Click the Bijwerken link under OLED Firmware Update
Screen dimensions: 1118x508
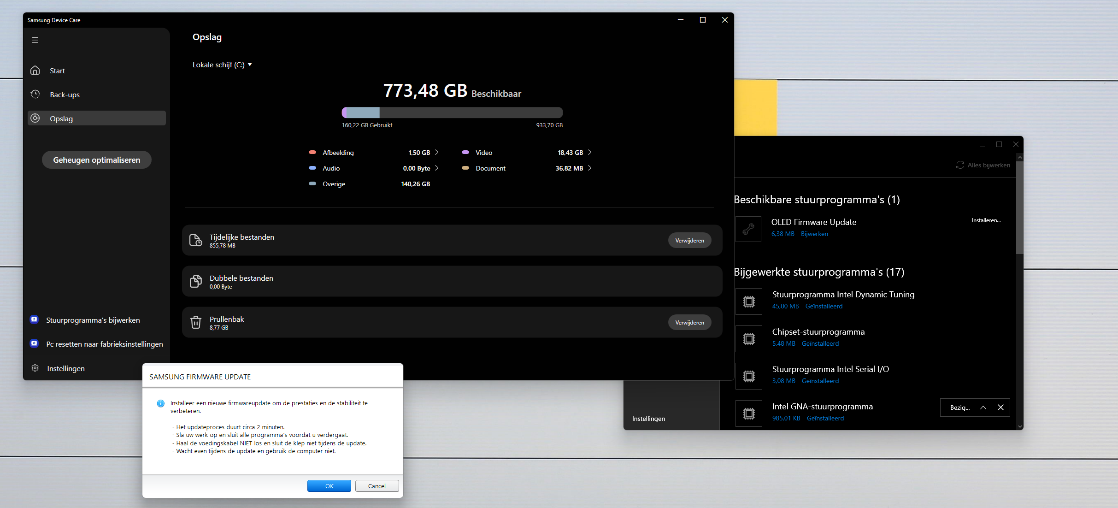(x=814, y=234)
